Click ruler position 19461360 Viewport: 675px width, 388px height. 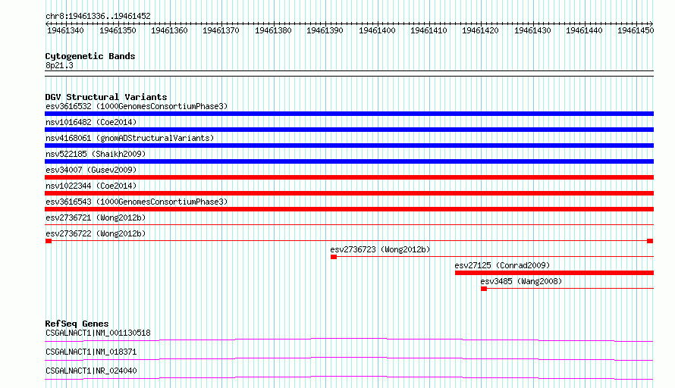pyautogui.click(x=169, y=30)
